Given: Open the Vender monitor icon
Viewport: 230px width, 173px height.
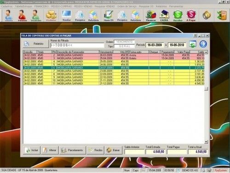Looking at the screenshot, I should [67, 15].
